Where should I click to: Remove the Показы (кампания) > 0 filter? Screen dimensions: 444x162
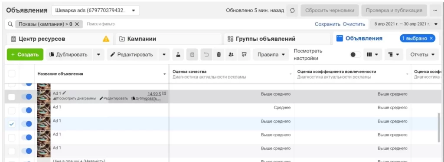click(77, 24)
